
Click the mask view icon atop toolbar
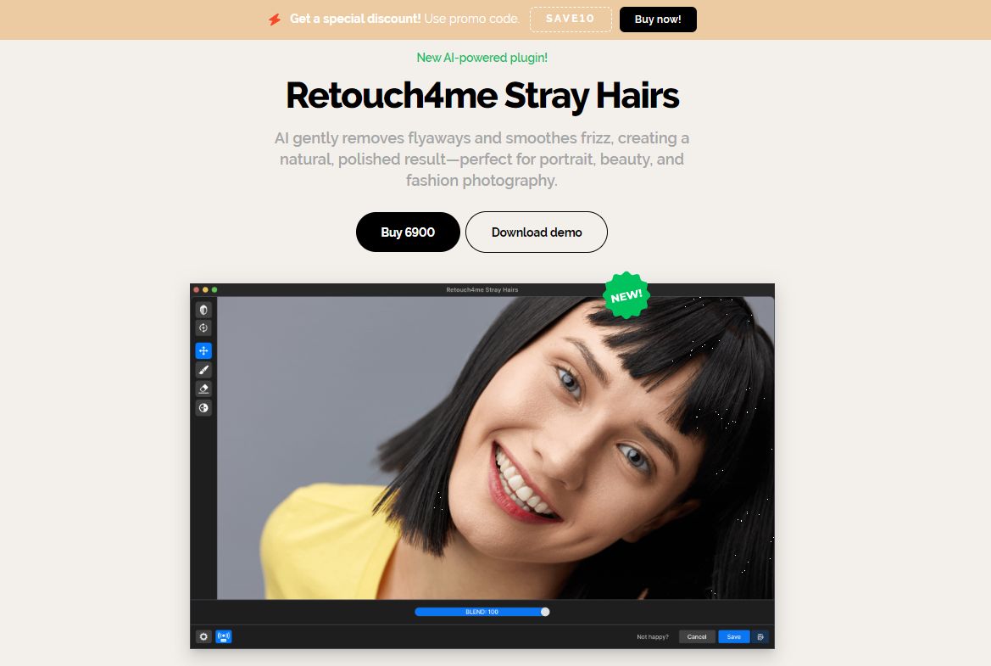point(203,310)
